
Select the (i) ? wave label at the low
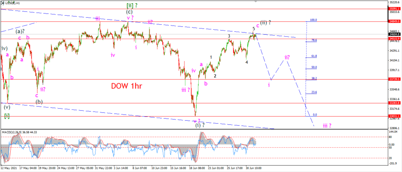click(200, 125)
